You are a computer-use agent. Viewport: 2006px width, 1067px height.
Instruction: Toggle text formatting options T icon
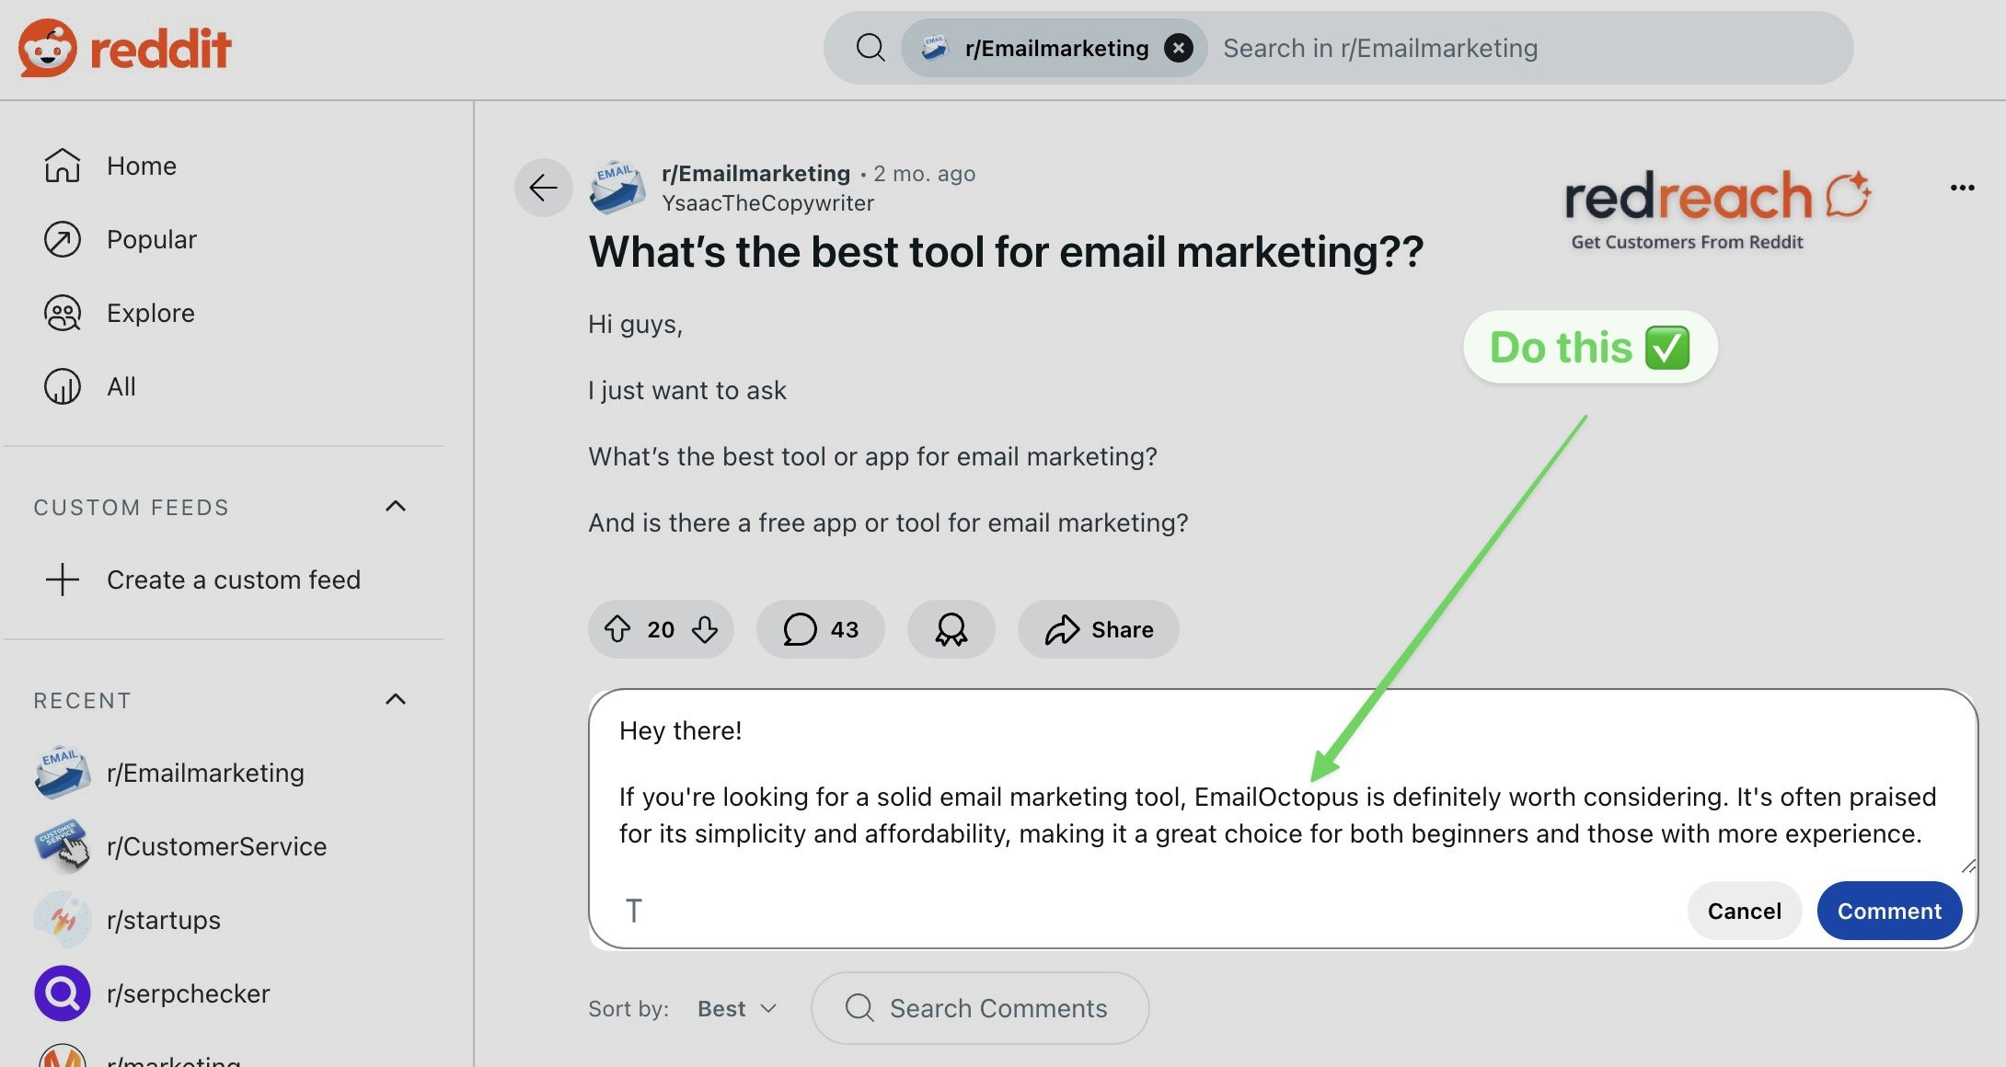tap(633, 911)
